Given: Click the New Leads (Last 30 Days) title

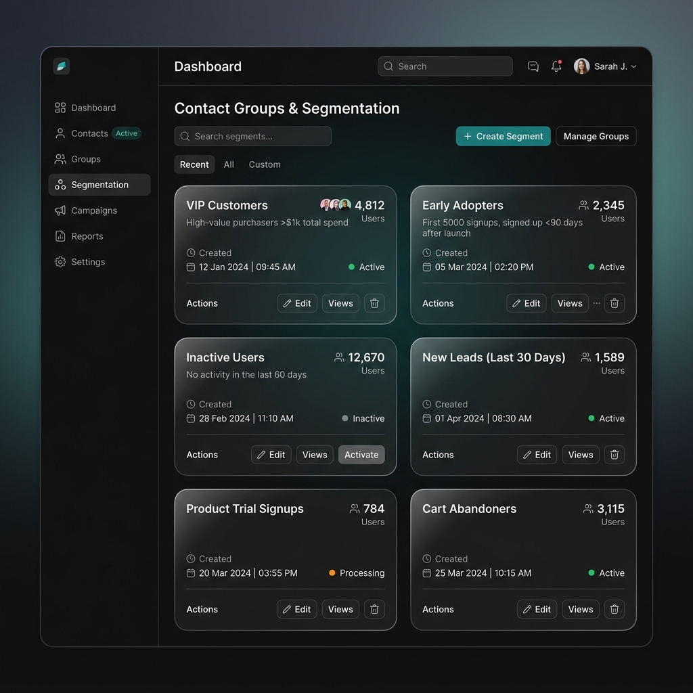Looking at the screenshot, I should point(493,357).
